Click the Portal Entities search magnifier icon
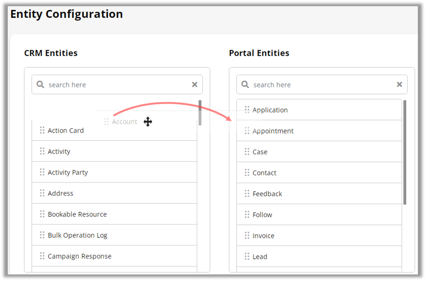Screen dimensions: 426x281 245,84
